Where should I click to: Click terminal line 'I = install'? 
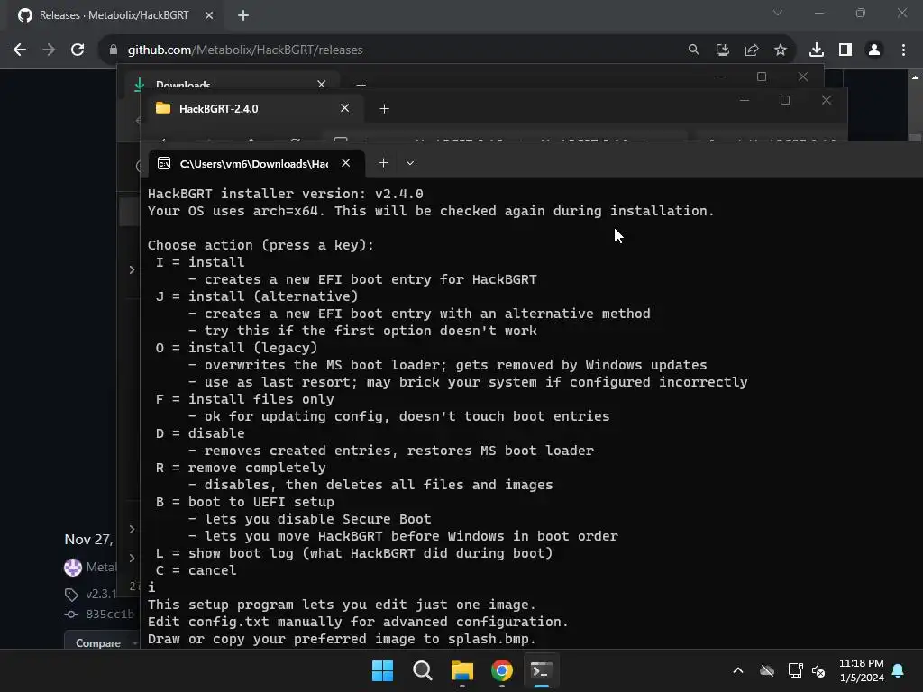(200, 262)
